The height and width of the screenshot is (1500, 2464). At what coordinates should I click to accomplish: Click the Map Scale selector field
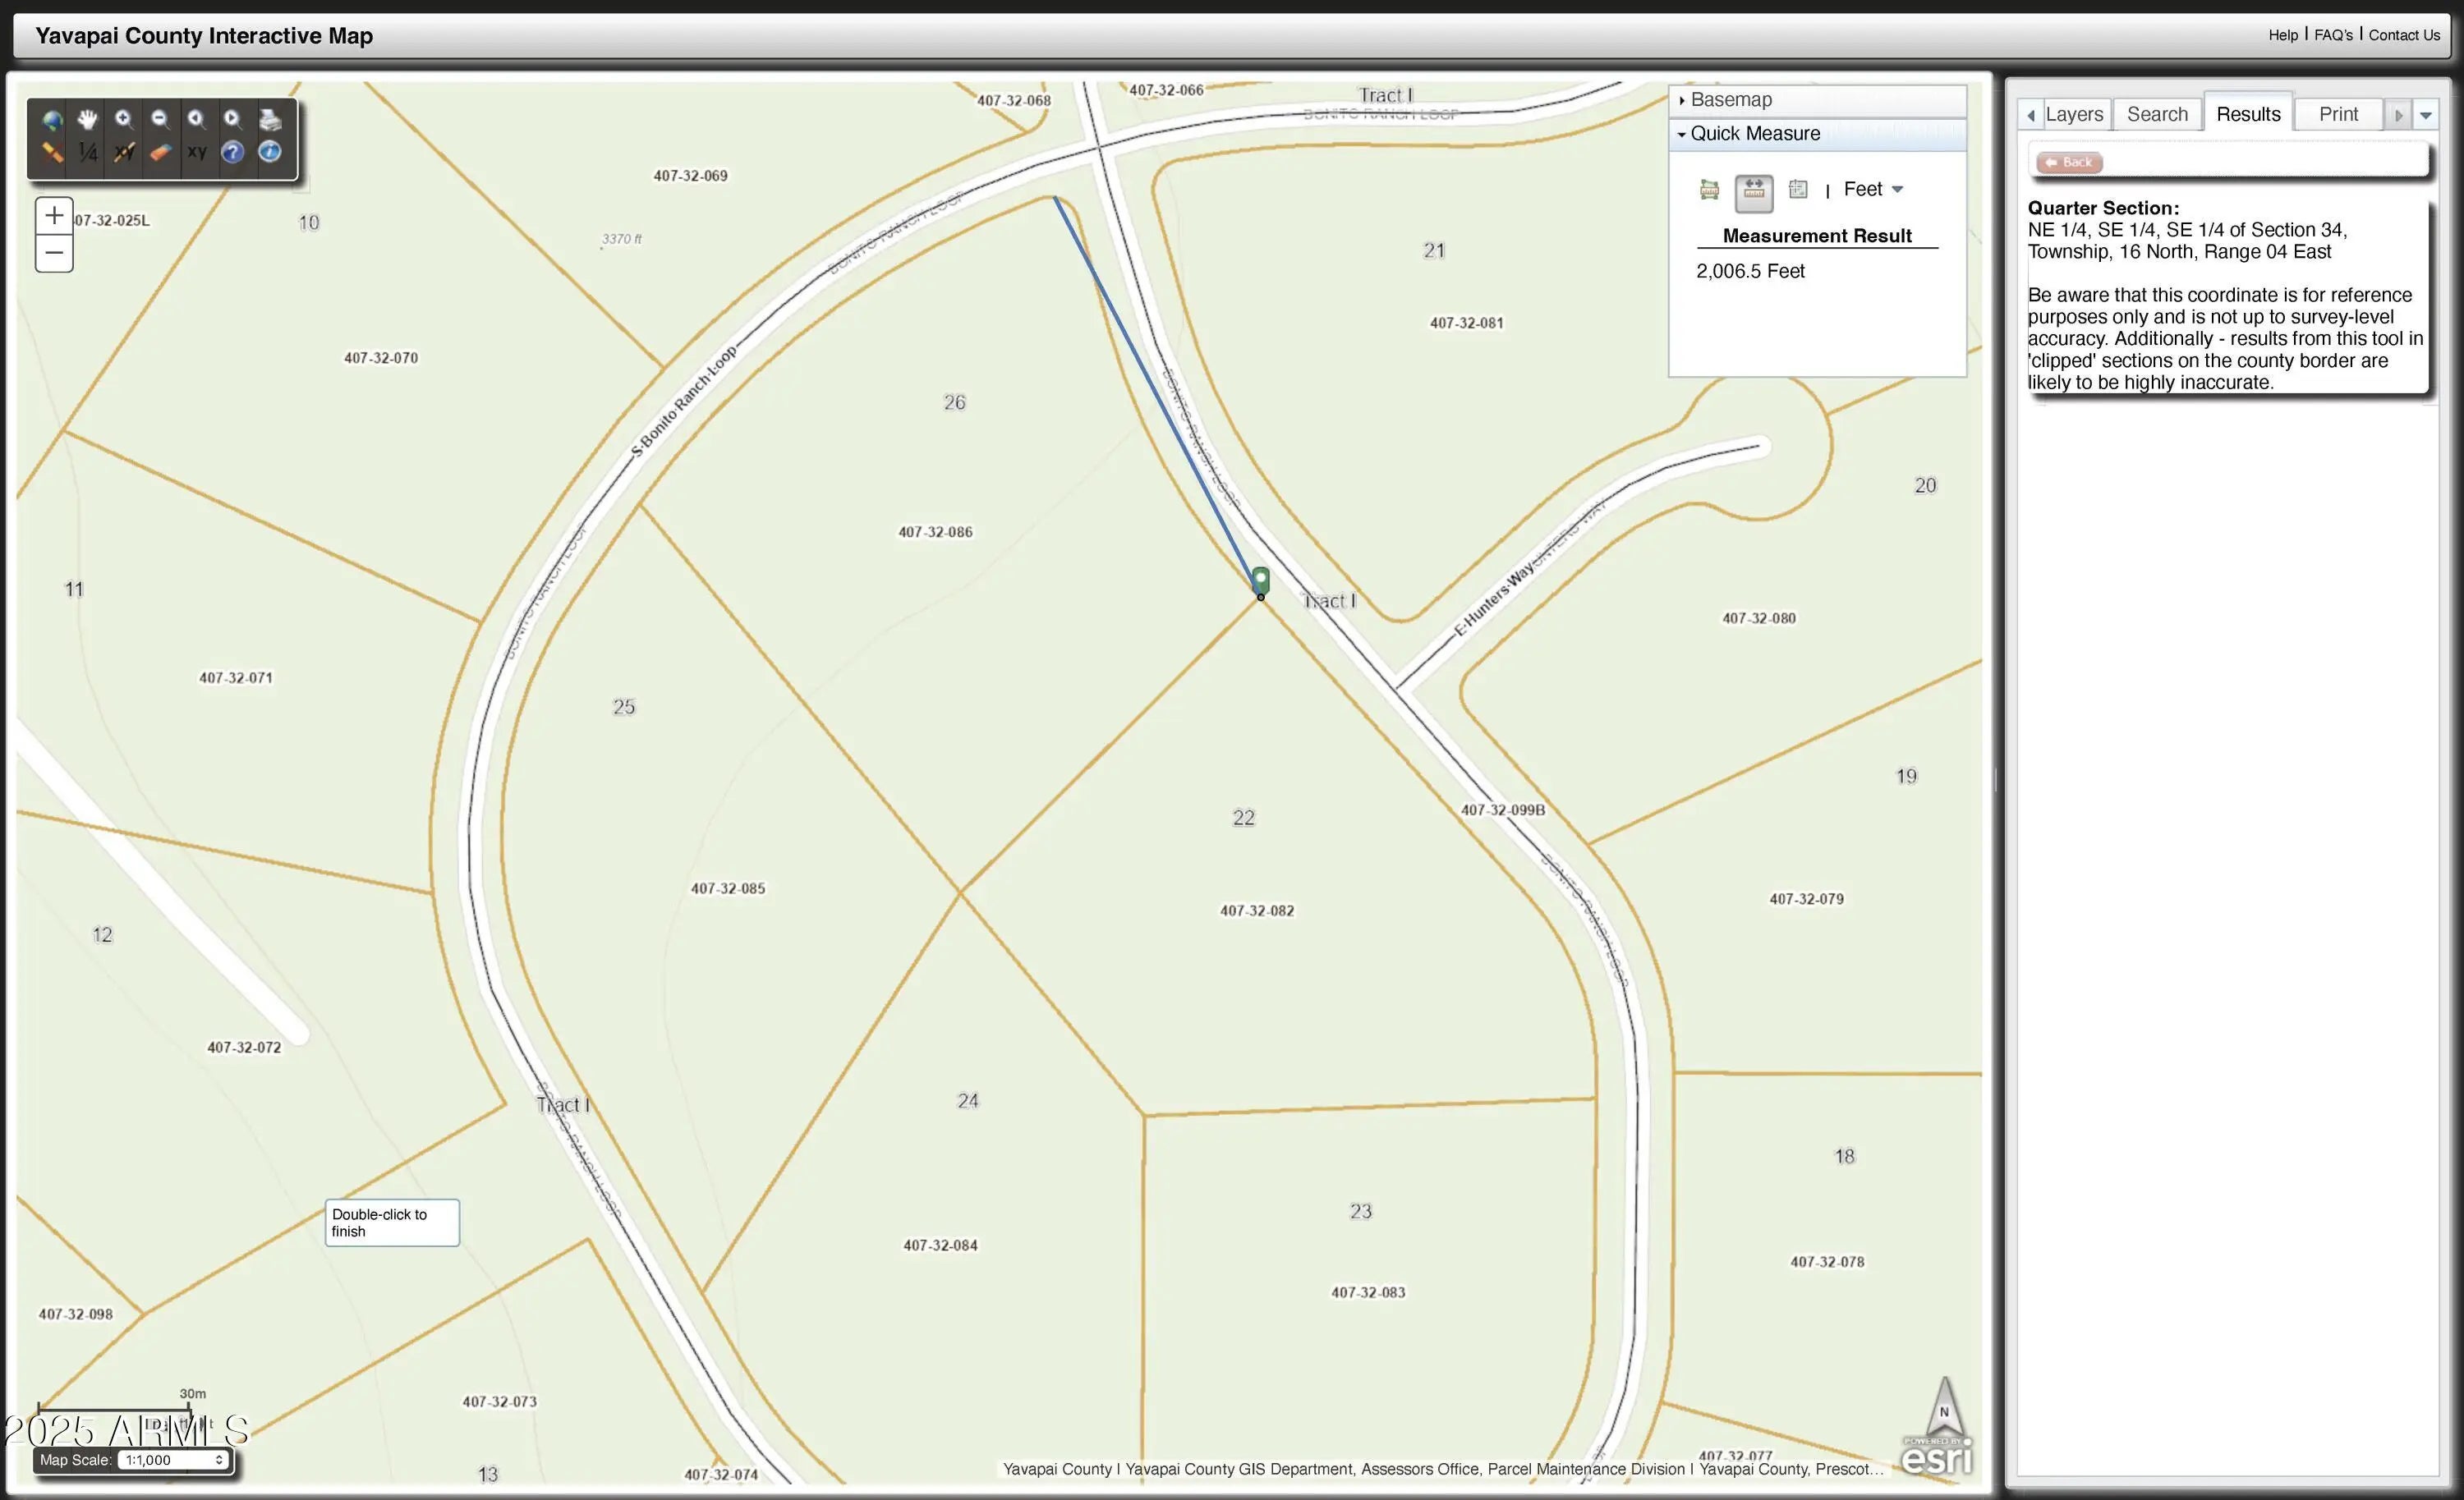(173, 1460)
